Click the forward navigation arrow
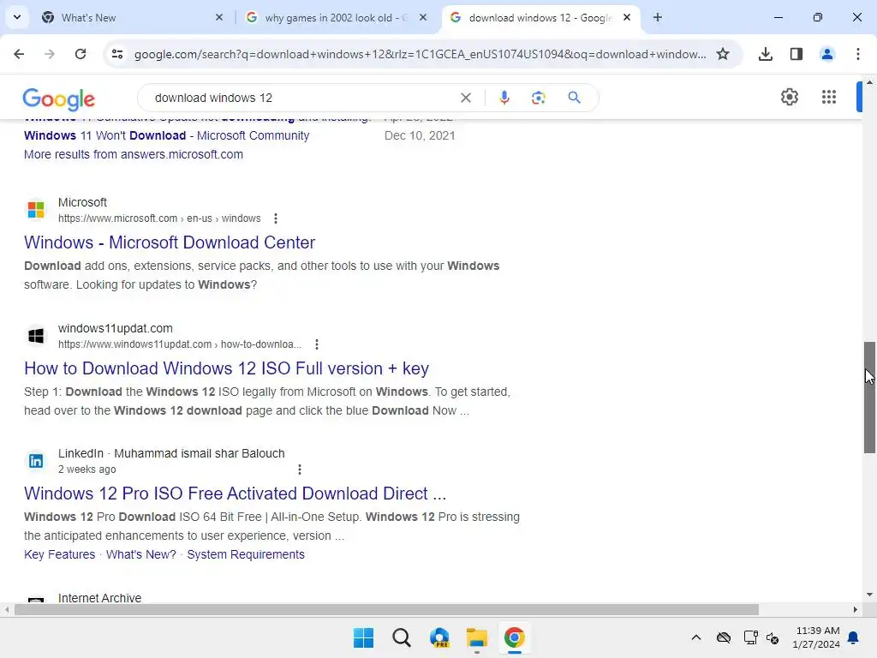This screenshot has height=658, width=877. [x=50, y=54]
